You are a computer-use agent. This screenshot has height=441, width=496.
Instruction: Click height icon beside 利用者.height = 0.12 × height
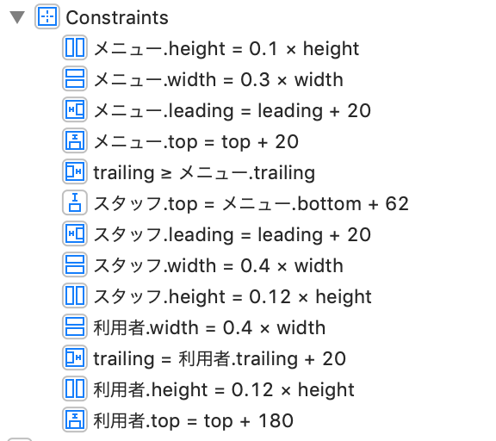(x=75, y=388)
